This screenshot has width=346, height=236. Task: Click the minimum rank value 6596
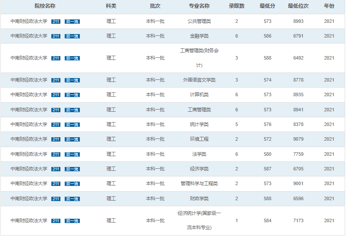click(x=299, y=198)
